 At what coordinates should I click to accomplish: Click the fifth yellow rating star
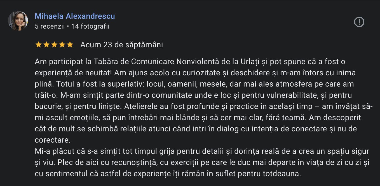pyautogui.click(x=70, y=45)
